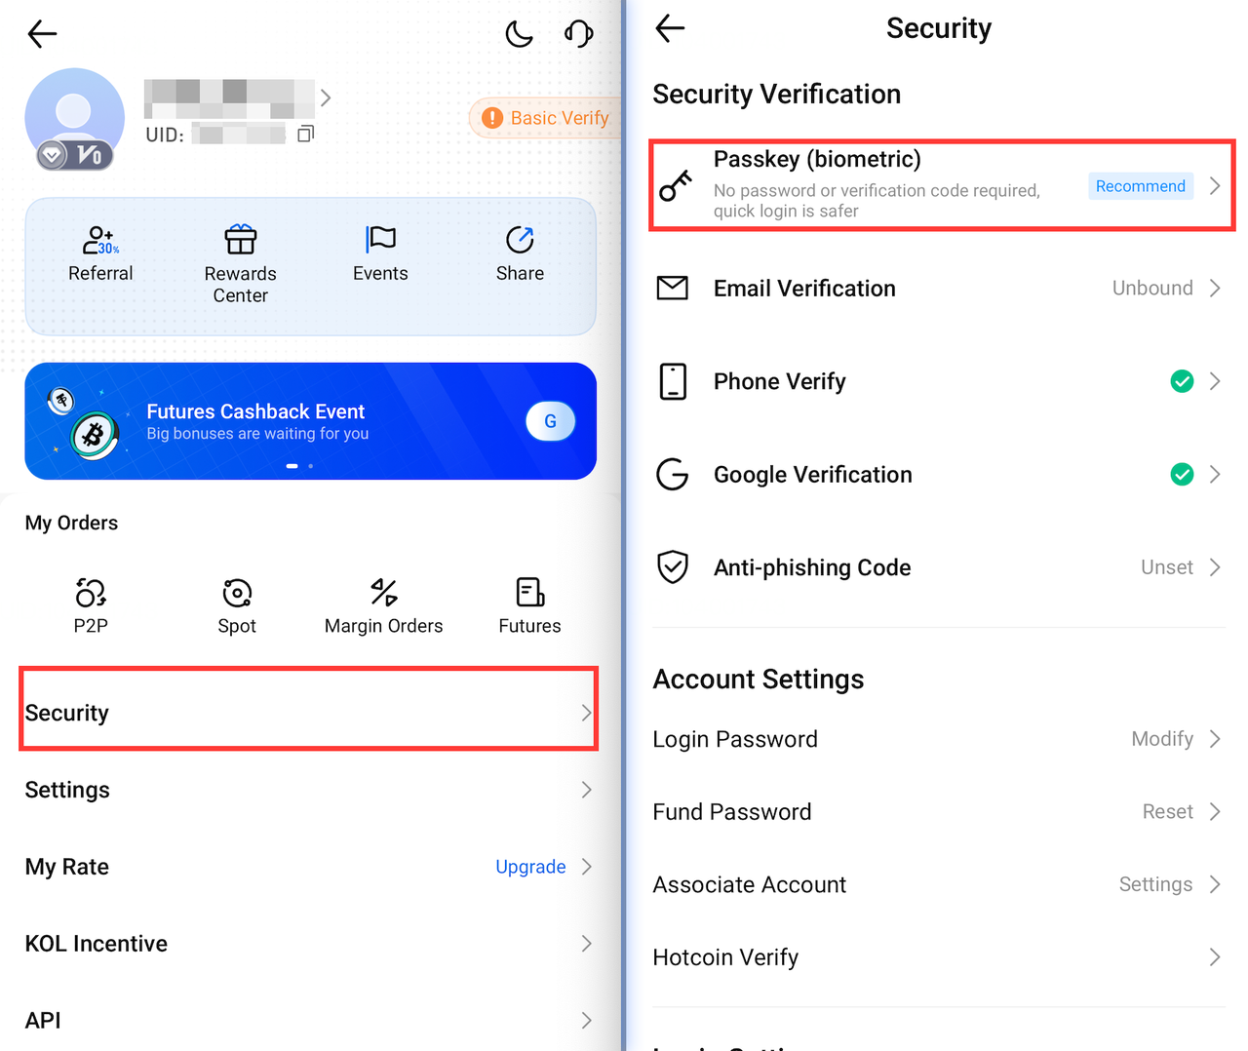This screenshot has height=1051, width=1248.
Task: Click the Upgrade link for My Rate
Action: coord(530,867)
